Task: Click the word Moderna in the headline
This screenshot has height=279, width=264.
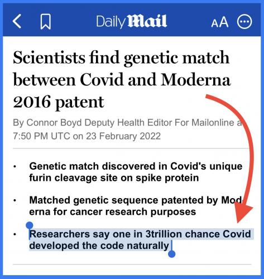Action: coord(196,80)
